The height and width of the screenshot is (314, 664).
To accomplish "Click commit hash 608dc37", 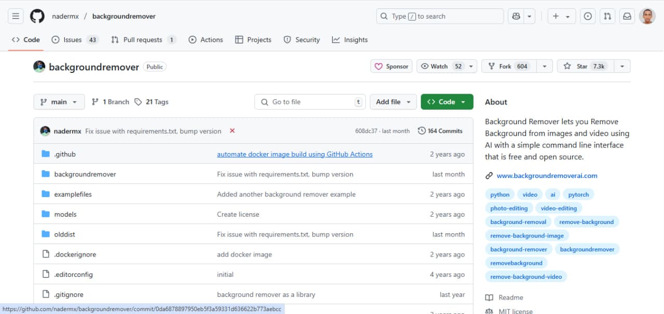I will coord(367,131).
